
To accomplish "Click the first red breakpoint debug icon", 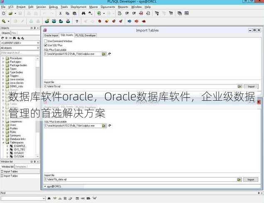I will coord(100,22).
